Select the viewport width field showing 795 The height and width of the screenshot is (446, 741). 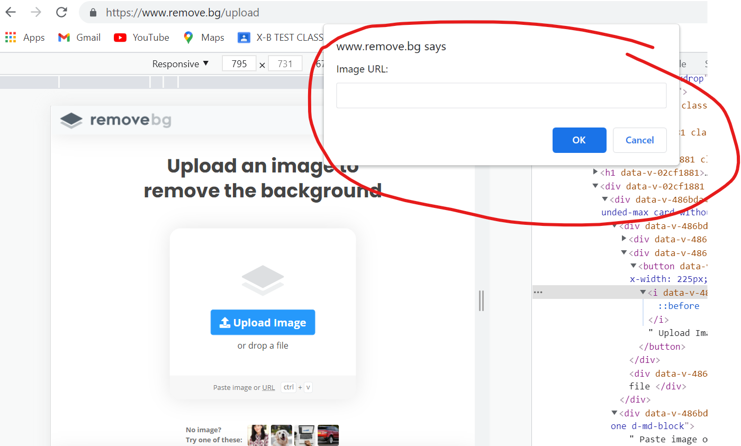(239, 64)
